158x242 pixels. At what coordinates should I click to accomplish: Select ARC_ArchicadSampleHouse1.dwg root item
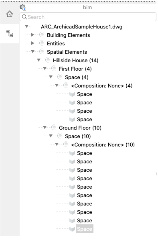[81, 27]
